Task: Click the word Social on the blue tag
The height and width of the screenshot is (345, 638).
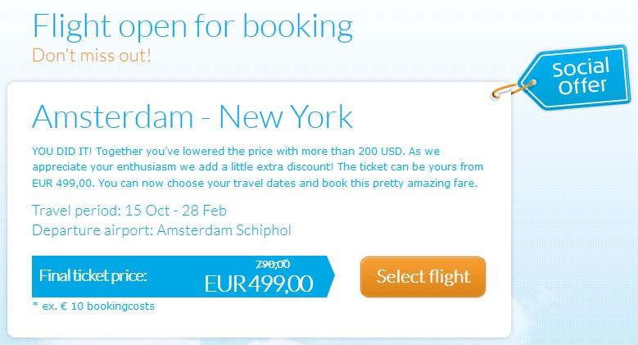Action: 581,68
